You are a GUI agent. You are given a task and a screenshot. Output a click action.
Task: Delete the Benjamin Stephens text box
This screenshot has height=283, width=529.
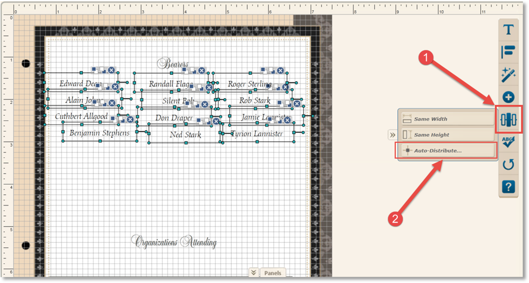coord(130,120)
